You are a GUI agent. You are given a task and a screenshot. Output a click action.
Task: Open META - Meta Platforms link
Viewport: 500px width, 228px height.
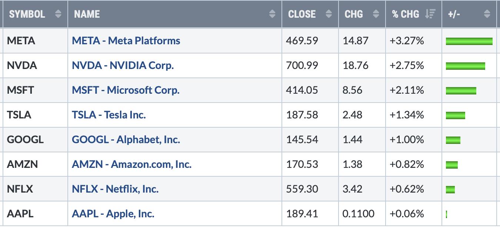126,41
